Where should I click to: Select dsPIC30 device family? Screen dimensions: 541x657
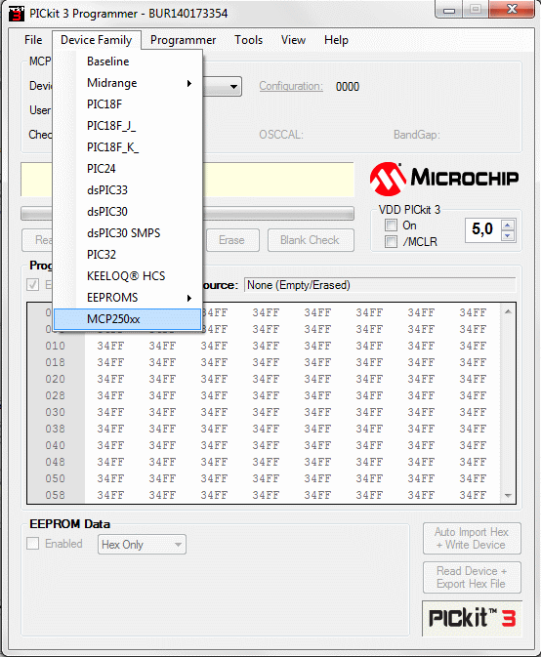[127, 212]
